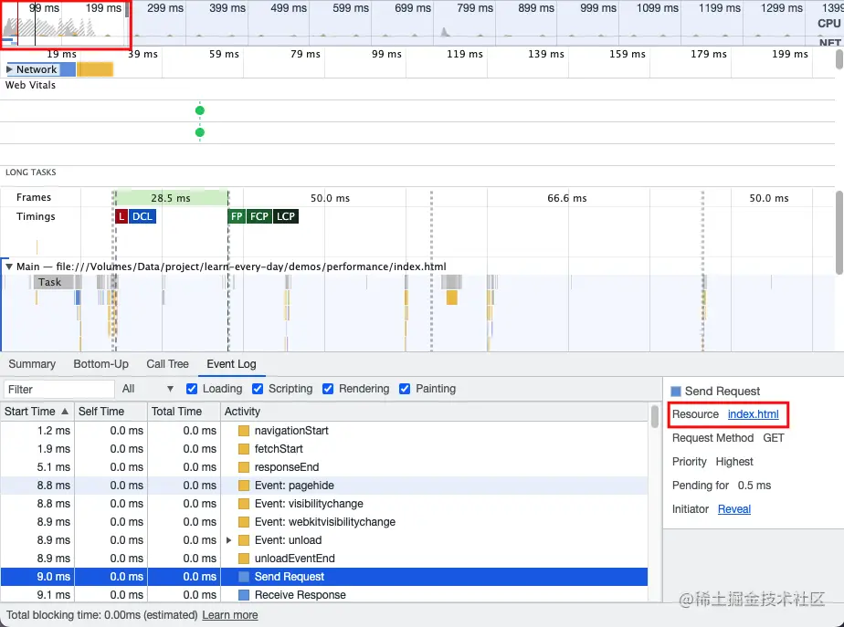Expand the Event: unload row

point(228,540)
